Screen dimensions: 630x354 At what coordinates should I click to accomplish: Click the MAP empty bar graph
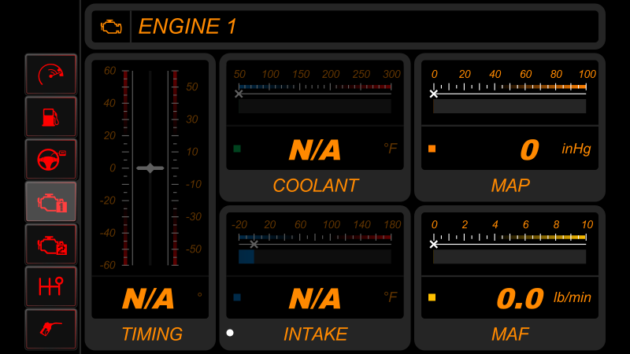[x=510, y=106]
